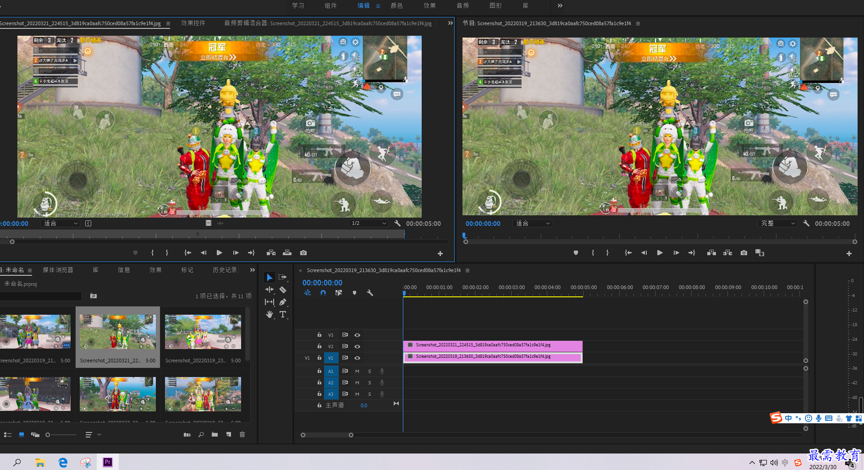Click the timeline nest-sequence insert icon
Image resolution: width=864 pixels, height=470 pixels.
(308, 293)
